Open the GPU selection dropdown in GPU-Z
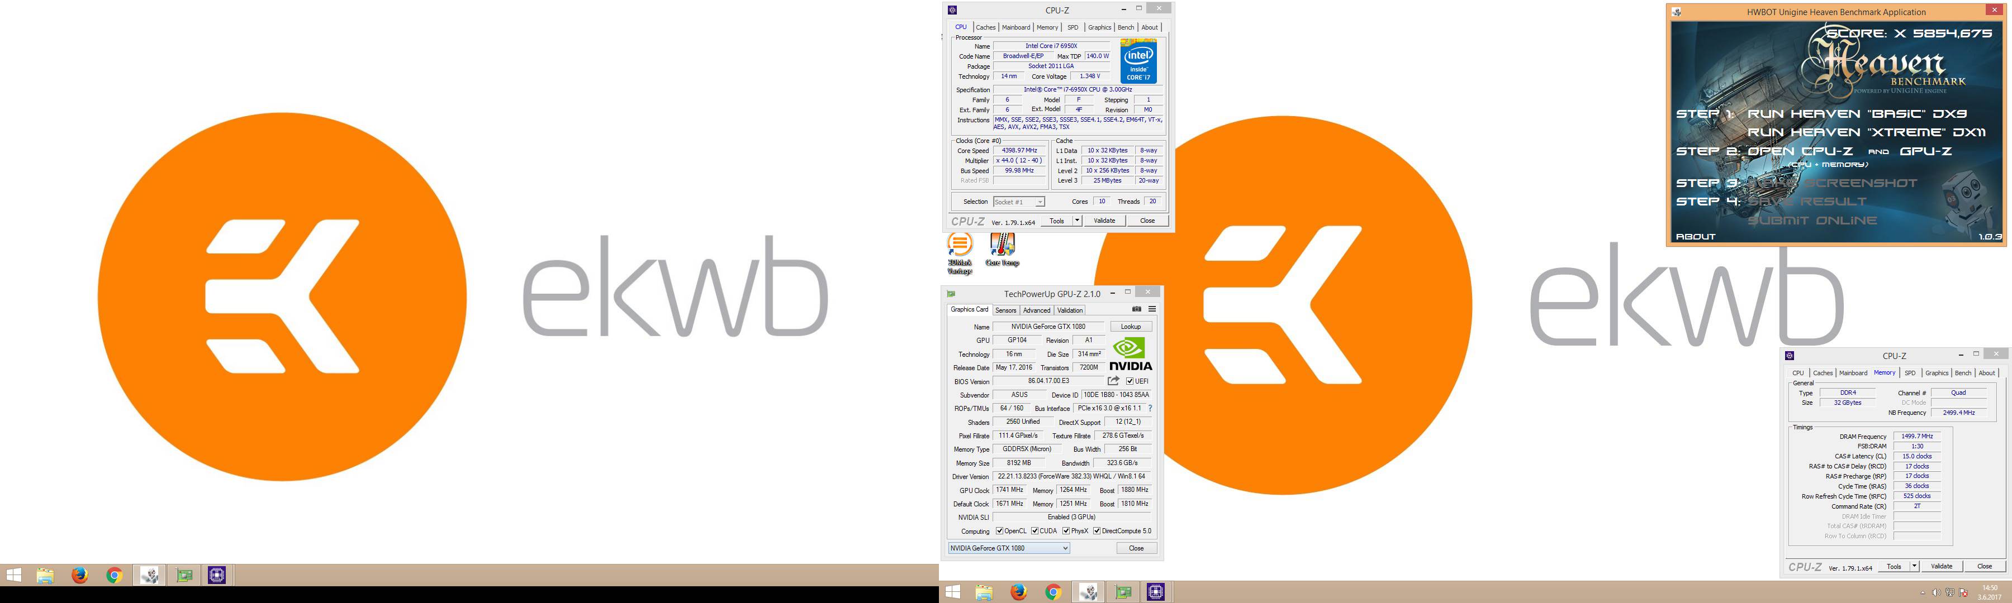Viewport: 2012px width, 603px height. pos(1008,548)
